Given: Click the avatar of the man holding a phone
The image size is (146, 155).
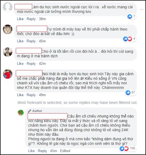Looking at the screenshot, I should click(x=8, y=52).
